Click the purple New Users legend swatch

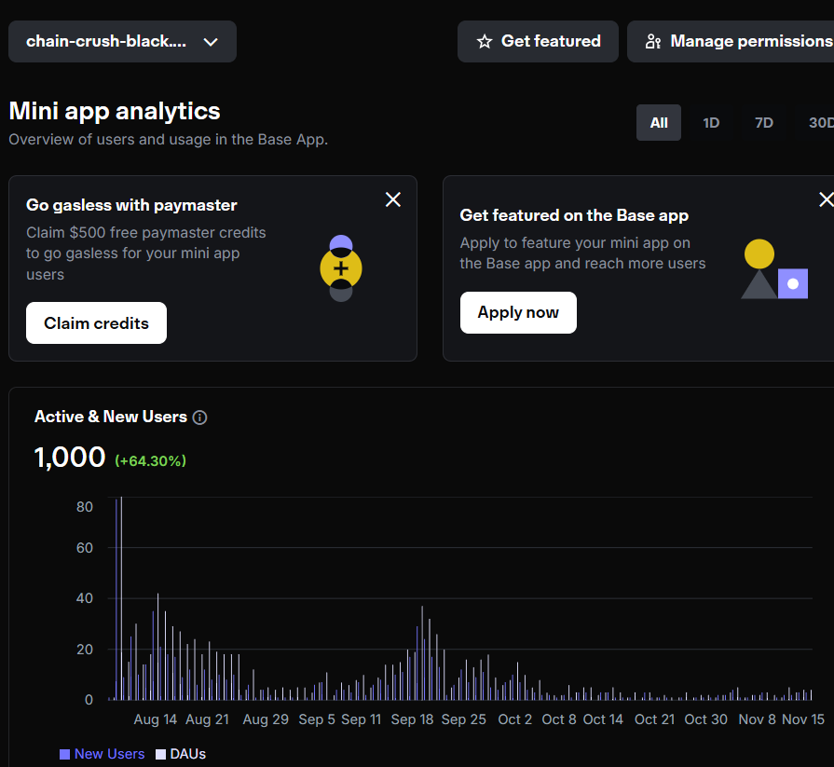coord(64,754)
